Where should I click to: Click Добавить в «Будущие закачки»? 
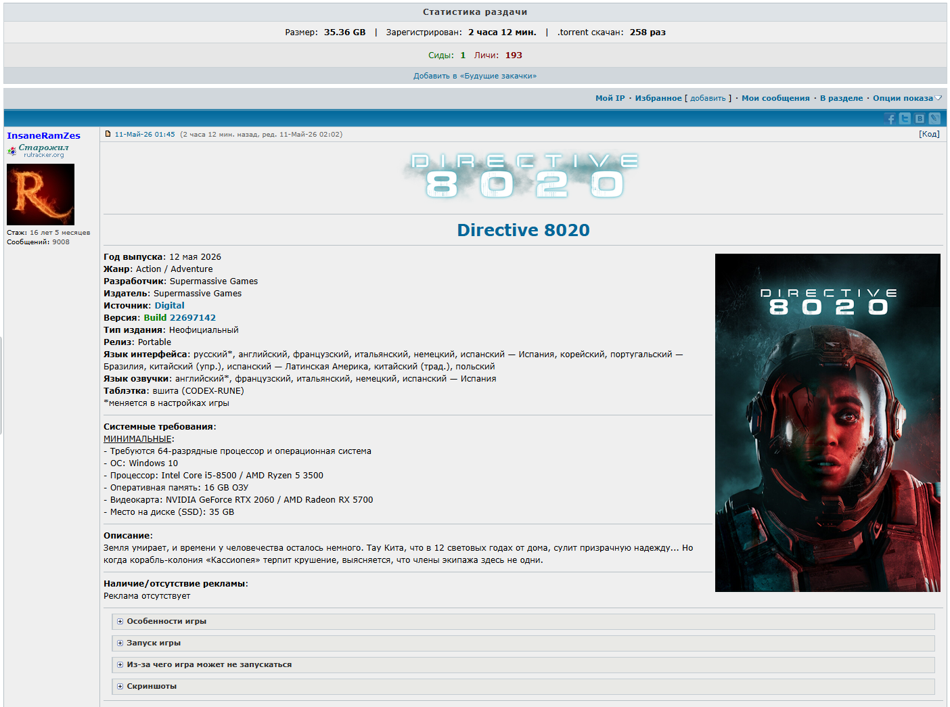475,76
